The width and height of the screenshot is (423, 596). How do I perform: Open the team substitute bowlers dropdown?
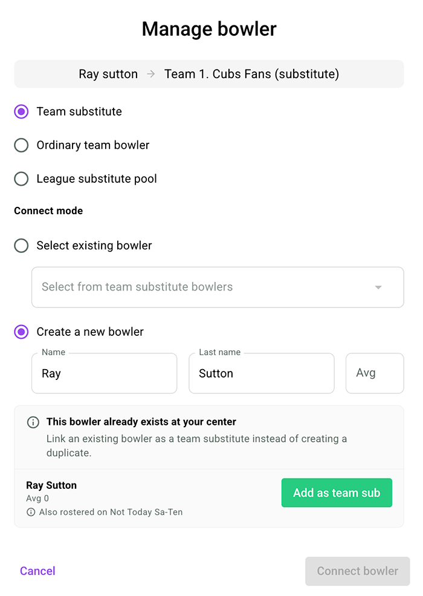(218, 287)
